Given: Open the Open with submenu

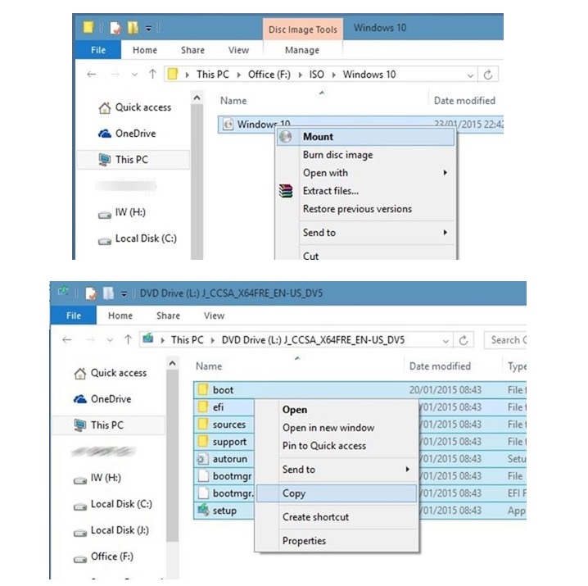Looking at the screenshot, I should pos(365,173).
